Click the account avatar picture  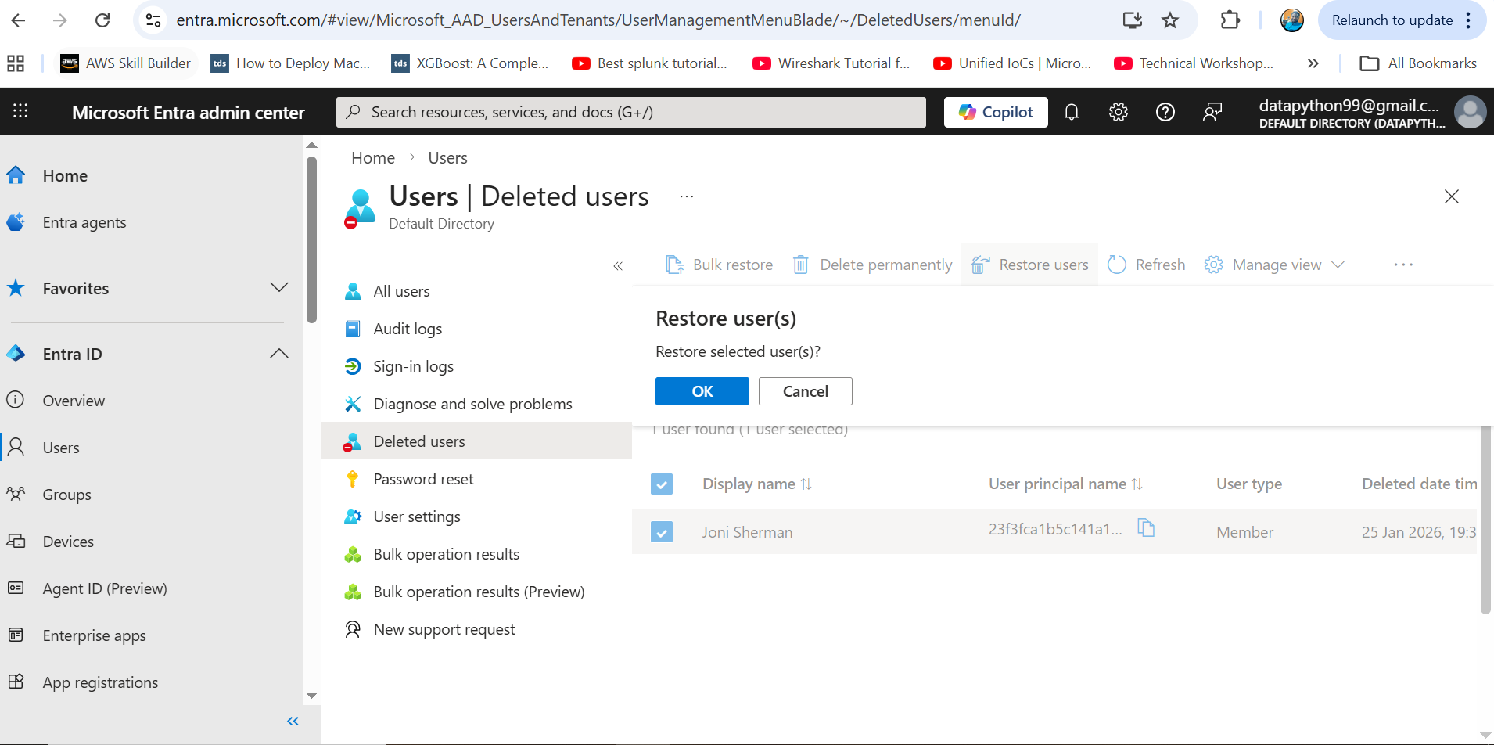(1470, 112)
